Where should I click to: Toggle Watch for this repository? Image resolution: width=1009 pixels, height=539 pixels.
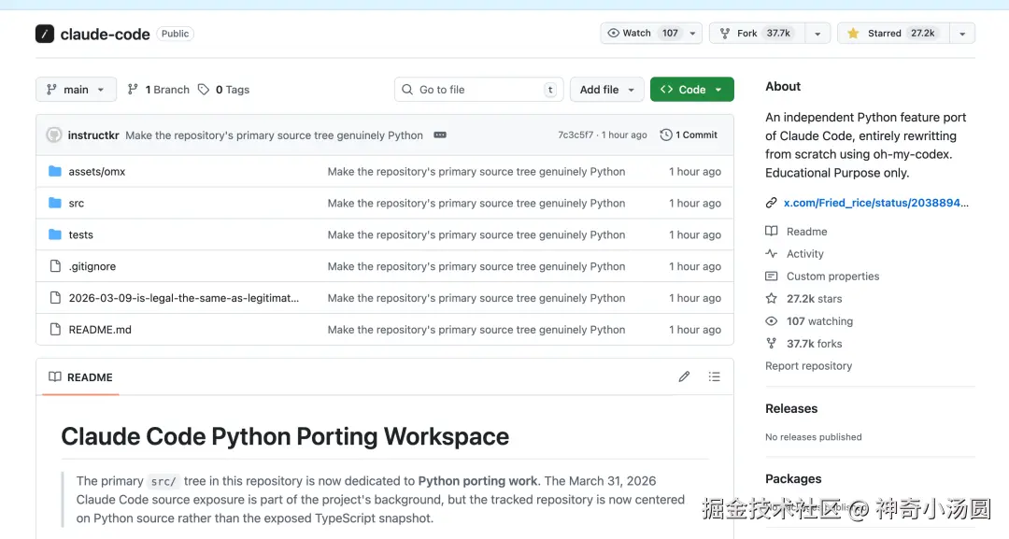(x=642, y=34)
